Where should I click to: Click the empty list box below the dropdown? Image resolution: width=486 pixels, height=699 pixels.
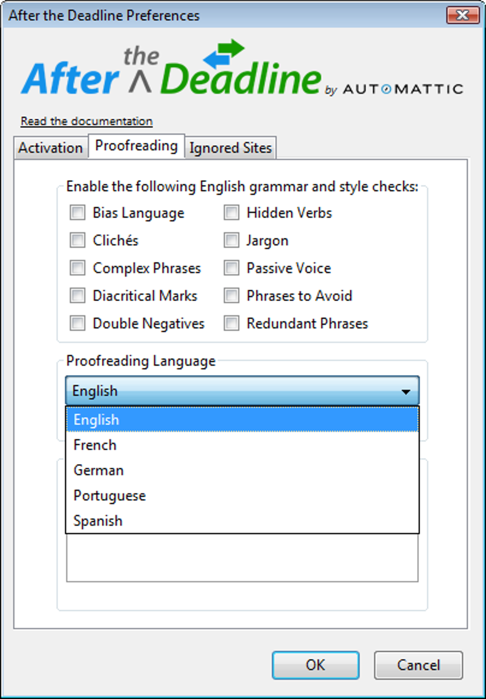pos(242,557)
